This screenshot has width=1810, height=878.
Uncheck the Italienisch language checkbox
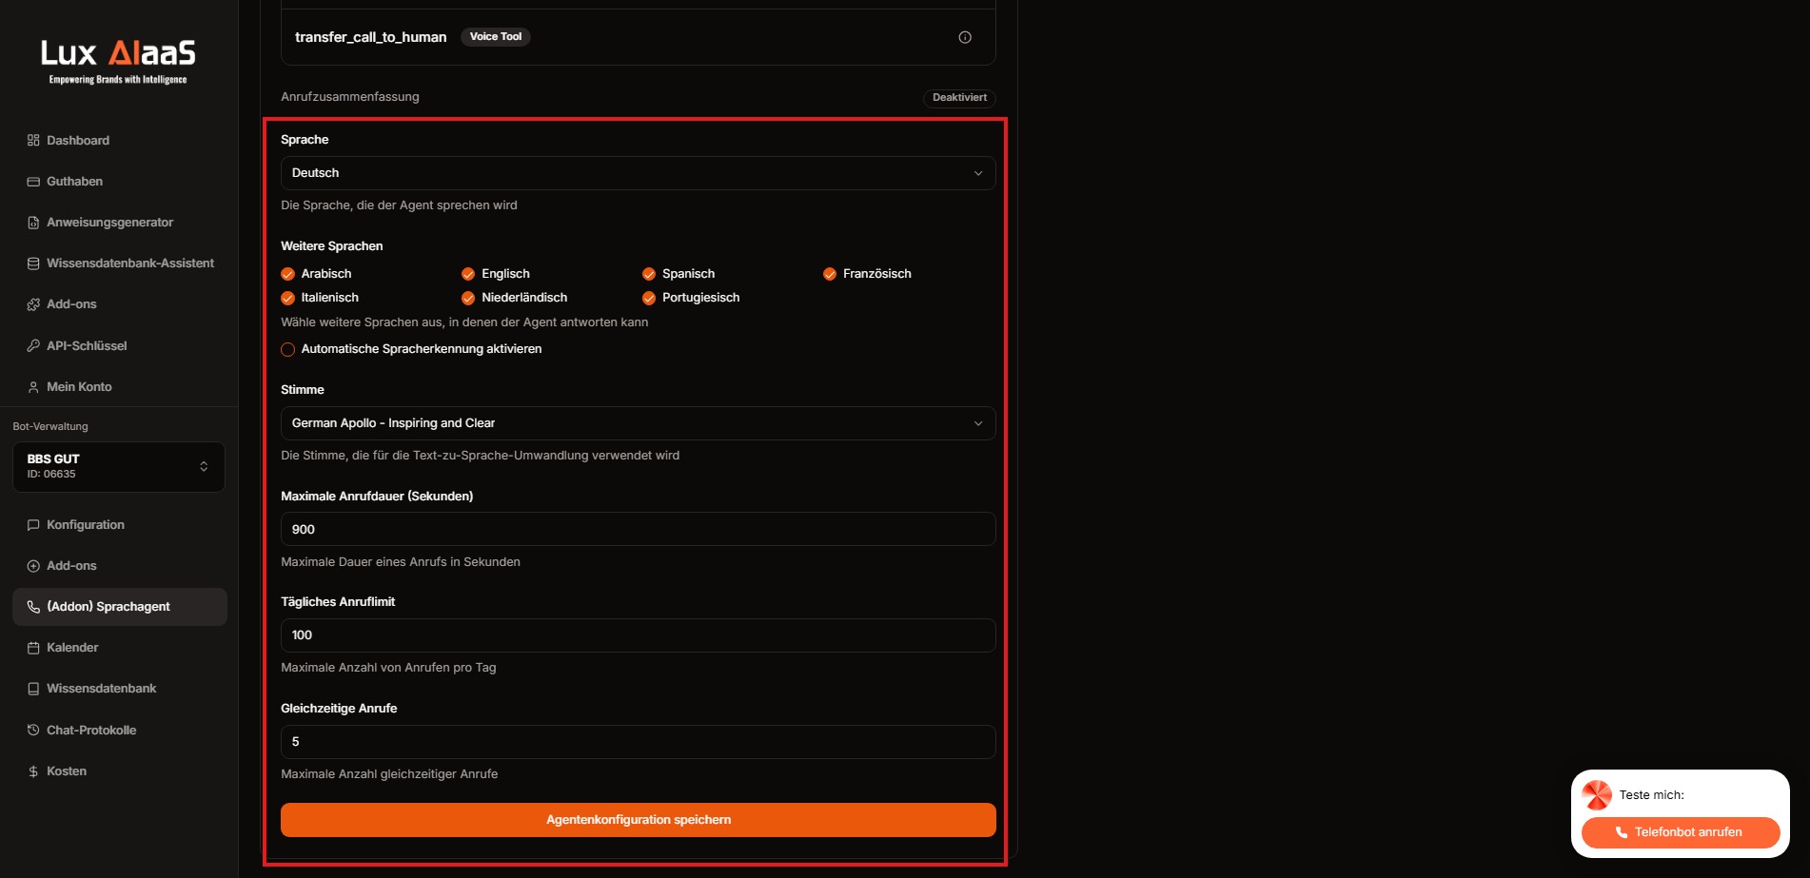287,298
